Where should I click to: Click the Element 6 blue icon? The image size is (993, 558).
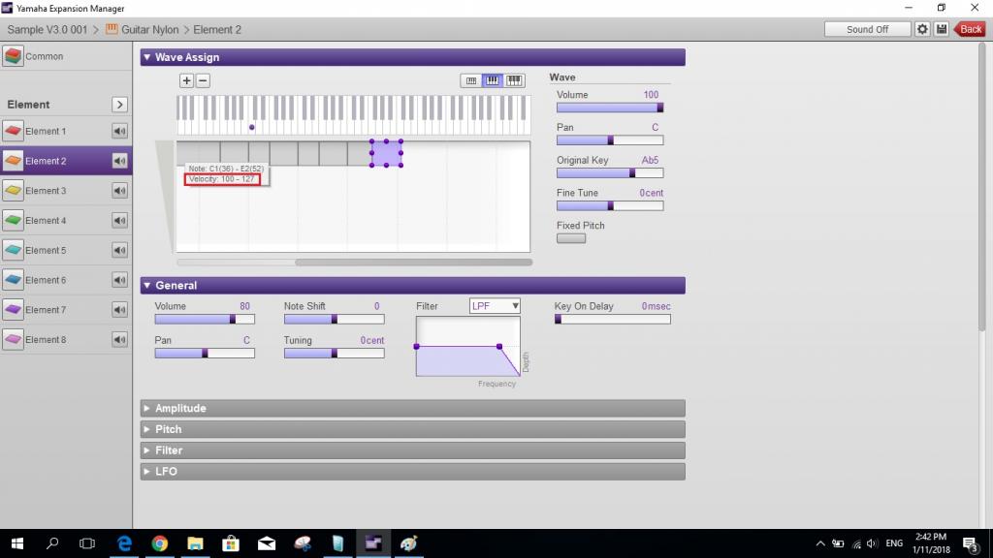click(13, 280)
